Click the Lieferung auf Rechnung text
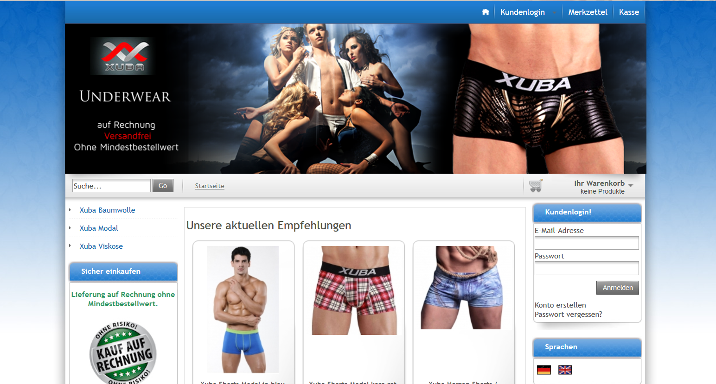Image resolution: width=716 pixels, height=384 pixels. 123,299
